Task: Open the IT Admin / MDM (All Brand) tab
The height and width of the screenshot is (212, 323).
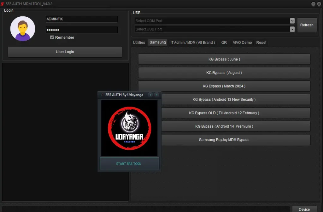Action: pos(193,42)
